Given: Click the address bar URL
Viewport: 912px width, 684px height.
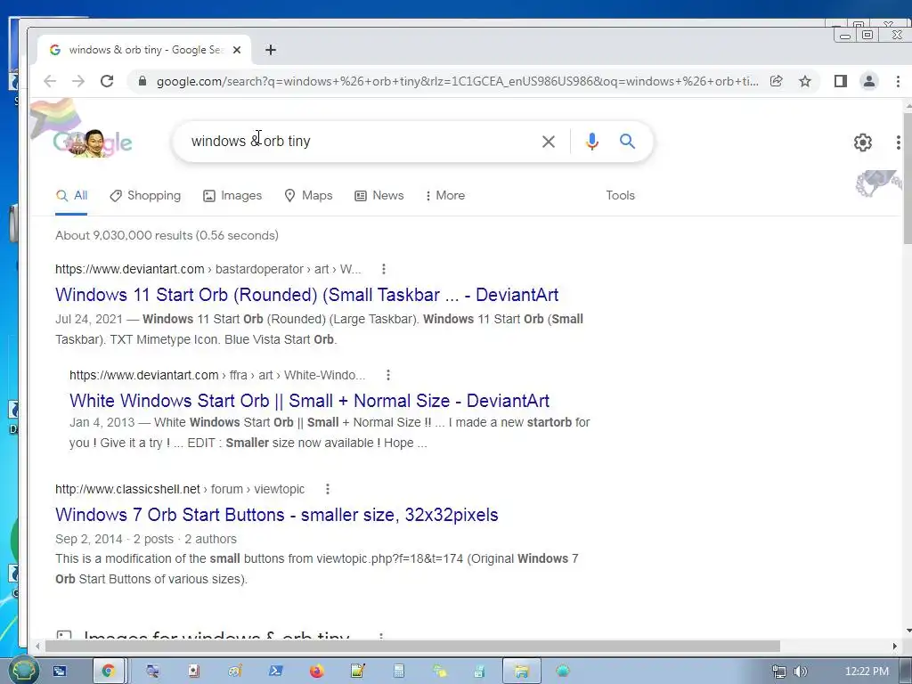Looking at the screenshot, I should click(x=457, y=81).
